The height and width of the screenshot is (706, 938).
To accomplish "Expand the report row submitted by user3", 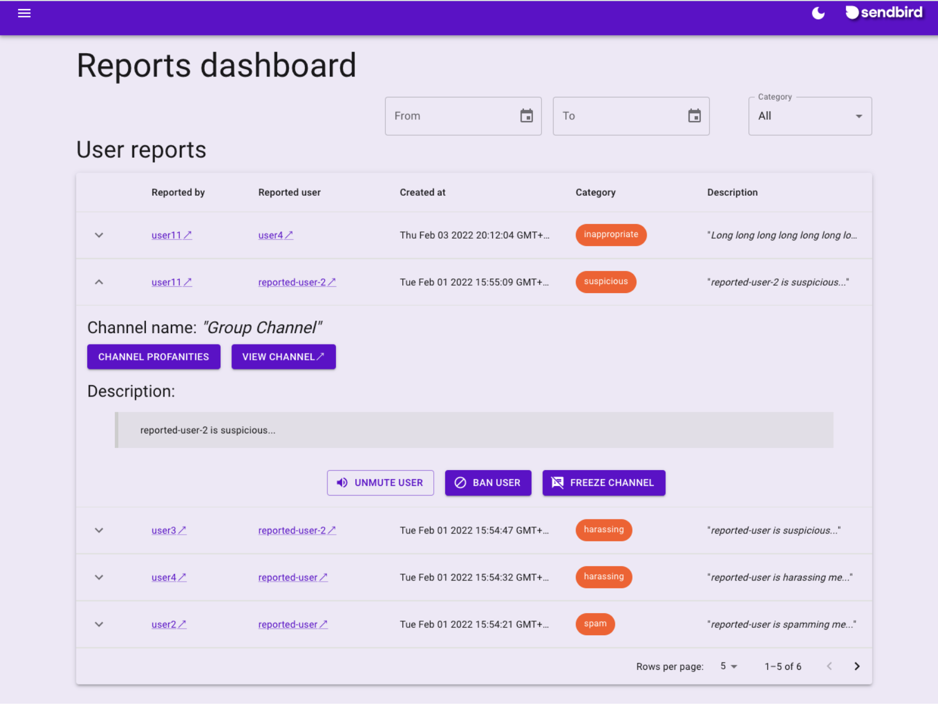I will pos(98,530).
